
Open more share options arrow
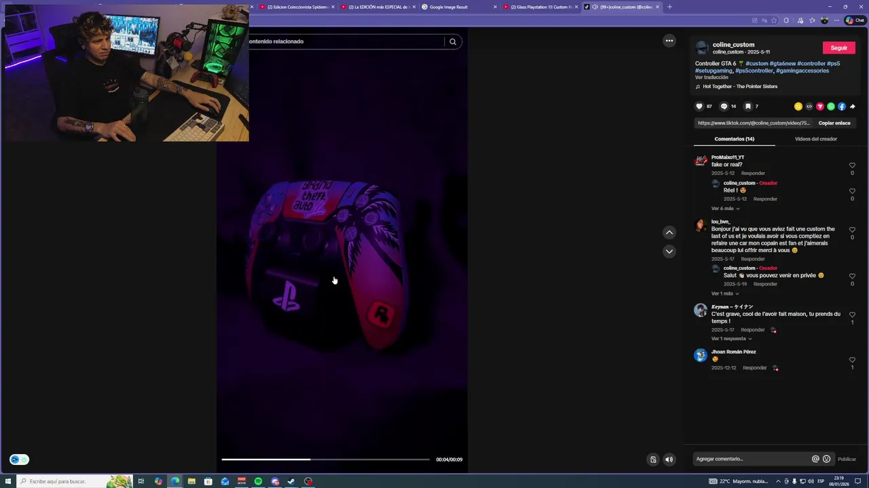[x=853, y=106]
